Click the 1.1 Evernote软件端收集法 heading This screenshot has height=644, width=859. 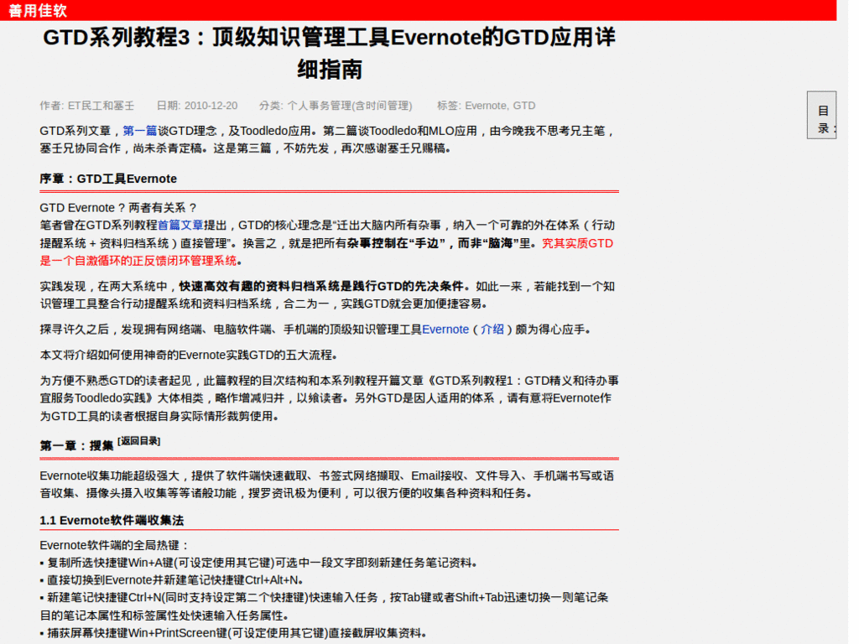pos(110,519)
